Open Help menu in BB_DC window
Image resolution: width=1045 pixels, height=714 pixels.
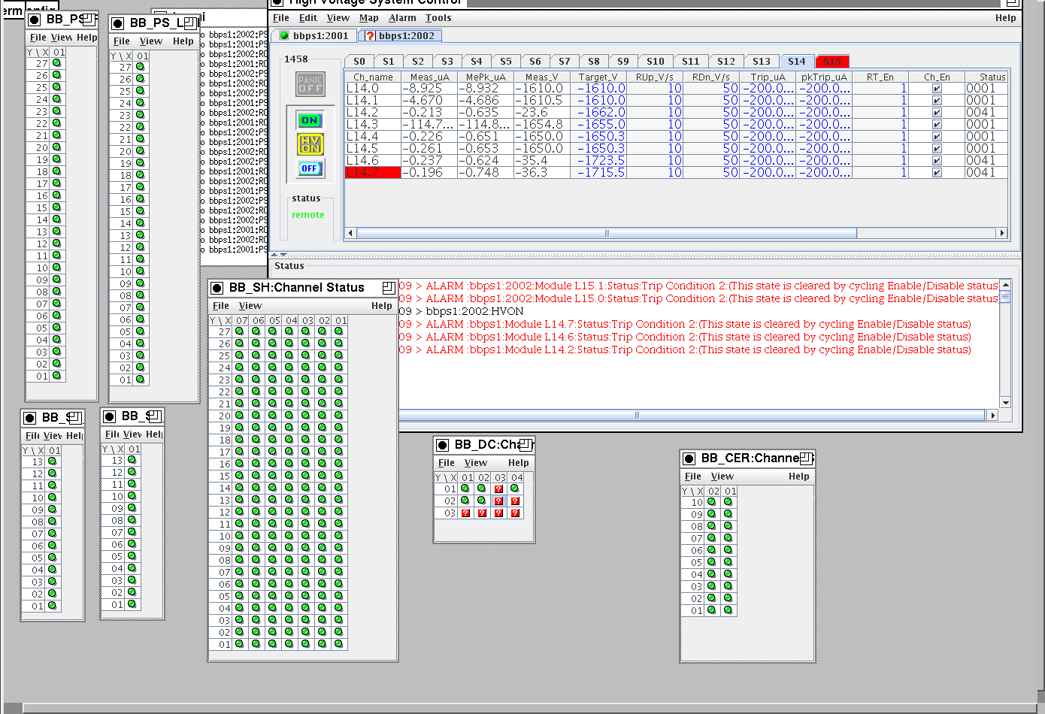[x=519, y=463]
